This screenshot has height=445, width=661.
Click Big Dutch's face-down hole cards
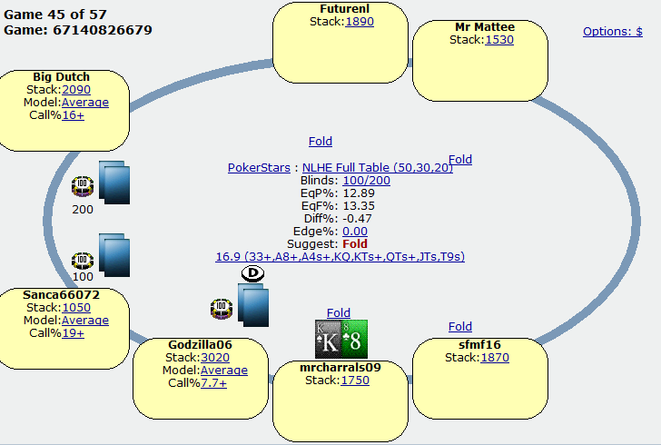pyautogui.click(x=114, y=183)
